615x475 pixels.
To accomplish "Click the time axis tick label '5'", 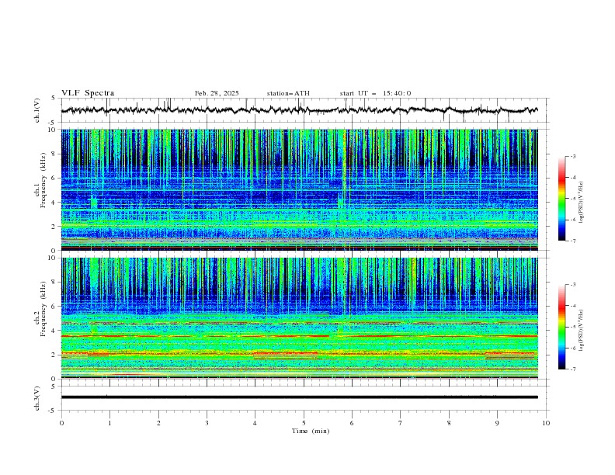I will coord(304,423).
